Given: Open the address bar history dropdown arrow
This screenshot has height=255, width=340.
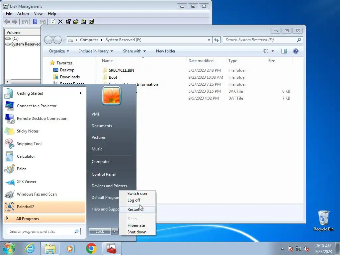Looking at the screenshot, I should coord(209,40).
